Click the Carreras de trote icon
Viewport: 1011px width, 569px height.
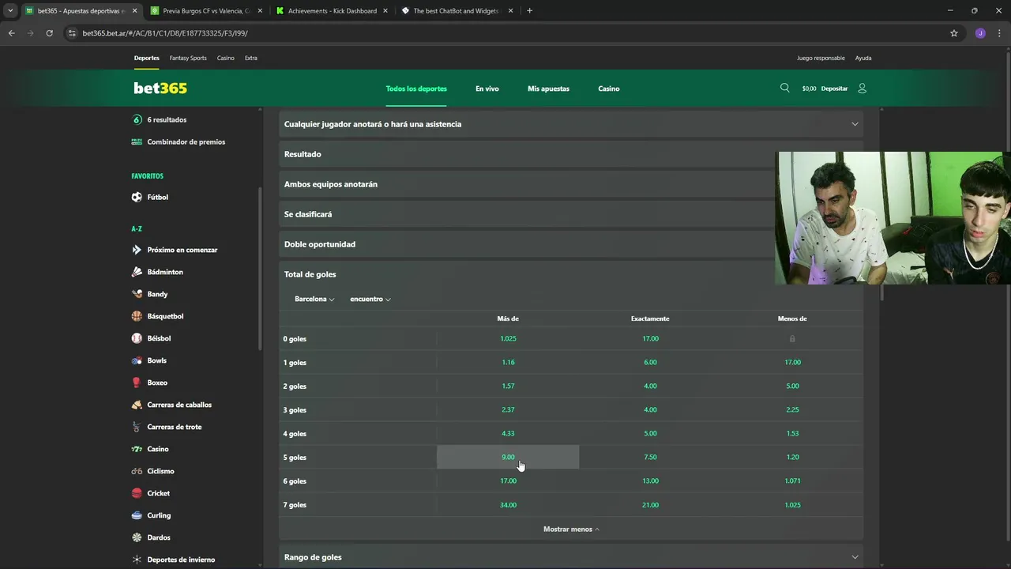point(137,427)
